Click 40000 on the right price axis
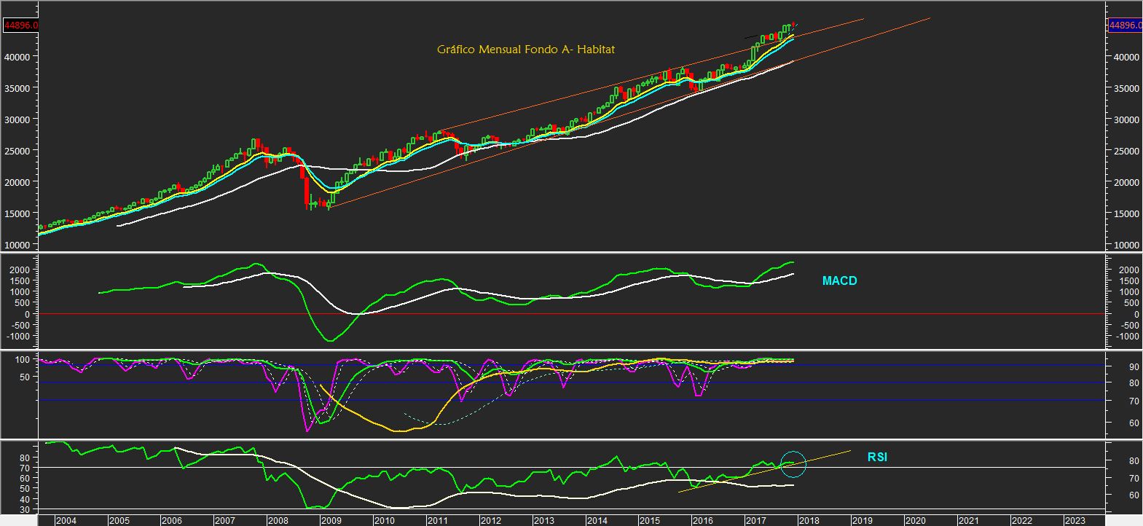Viewport: 1143px width, 526px height. click(1127, 57)
